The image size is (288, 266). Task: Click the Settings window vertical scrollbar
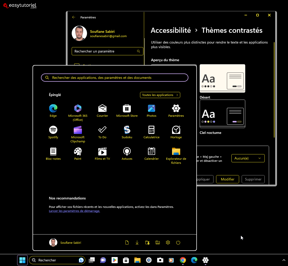pyautogui.click(x=274, y=90)
